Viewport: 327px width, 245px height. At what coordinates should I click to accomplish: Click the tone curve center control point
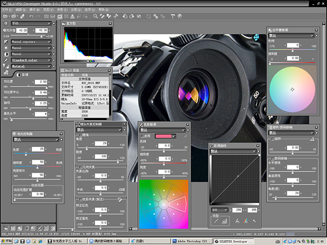click(x=238, y=176)
